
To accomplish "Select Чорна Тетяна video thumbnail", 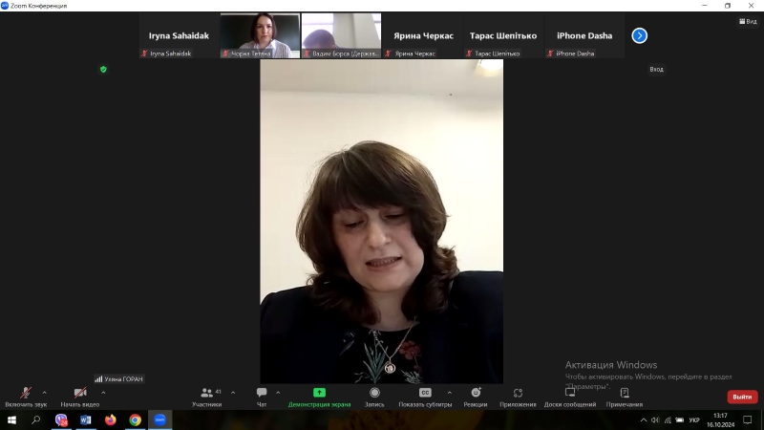I will pos(260,35).
